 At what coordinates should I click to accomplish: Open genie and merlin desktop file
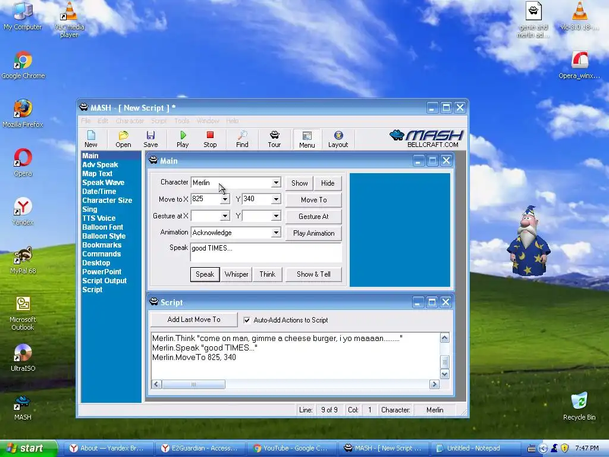click(x=533, y=20)
